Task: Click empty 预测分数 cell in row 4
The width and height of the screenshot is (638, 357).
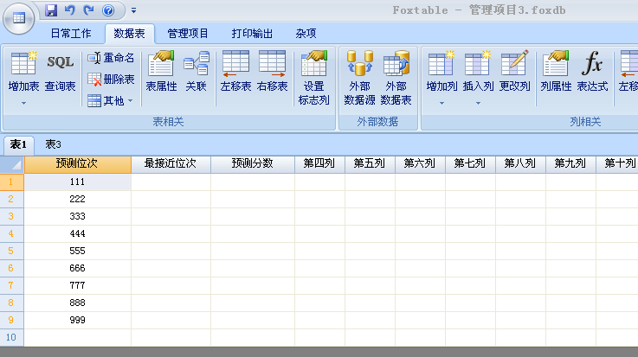Action: 253,233
